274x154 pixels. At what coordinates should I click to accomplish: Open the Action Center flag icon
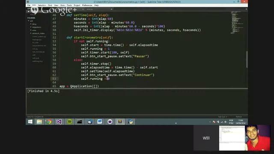(x=214, y=122)
